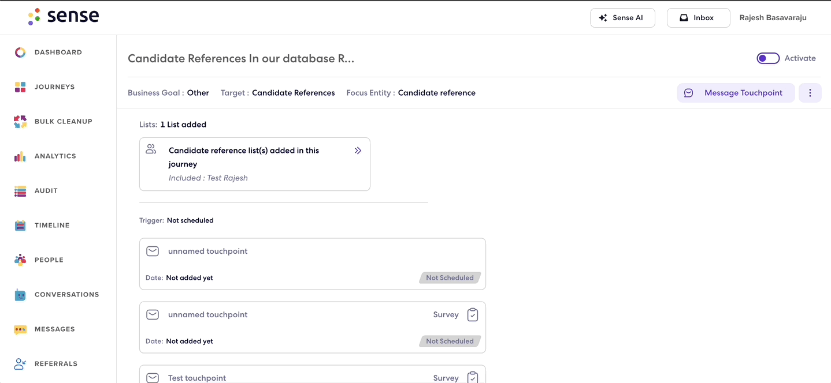The width and height of the screenshot is (831, 383).
Task: Open the first unnamed touchpoint card
Action: [313, 264]
